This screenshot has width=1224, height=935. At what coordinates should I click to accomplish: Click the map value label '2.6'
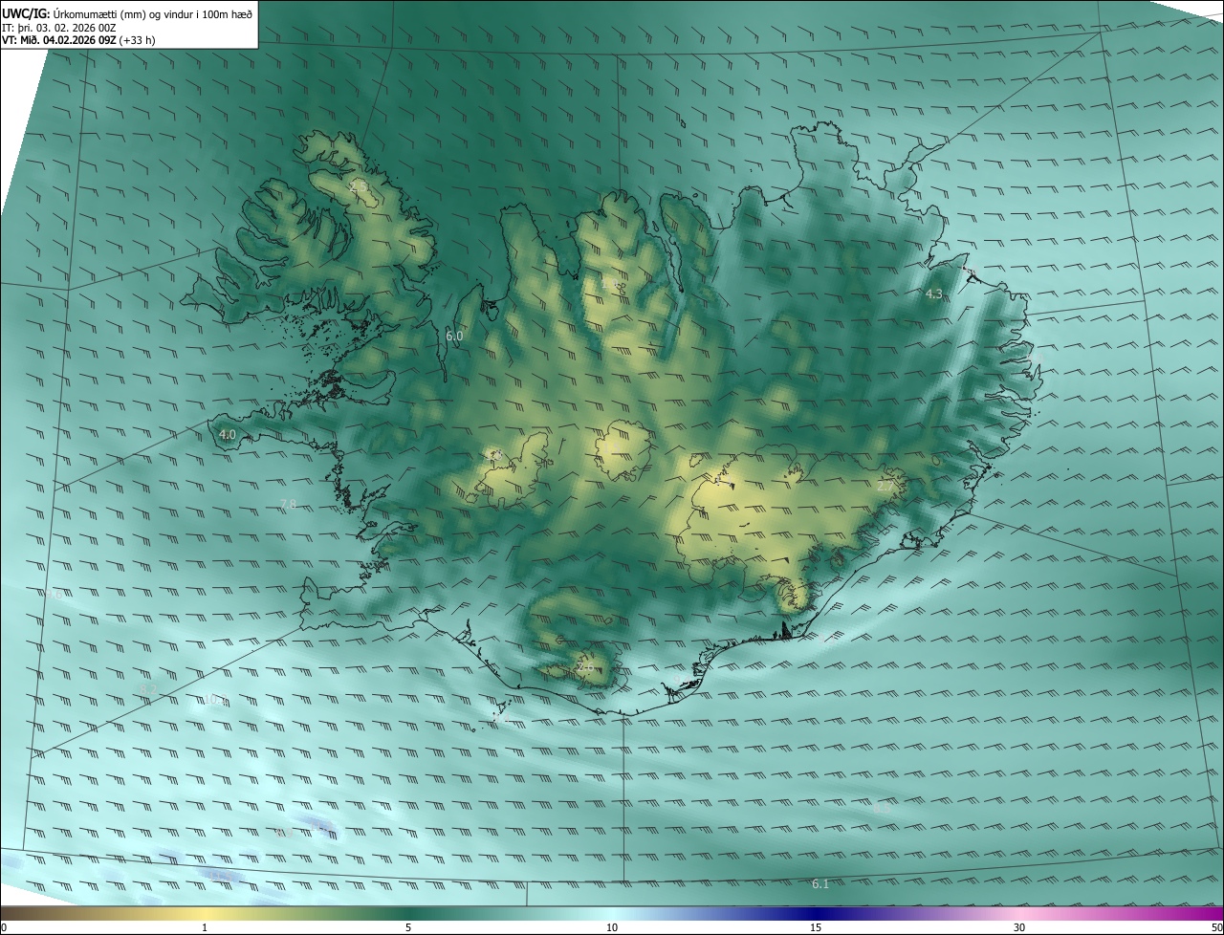585,666
